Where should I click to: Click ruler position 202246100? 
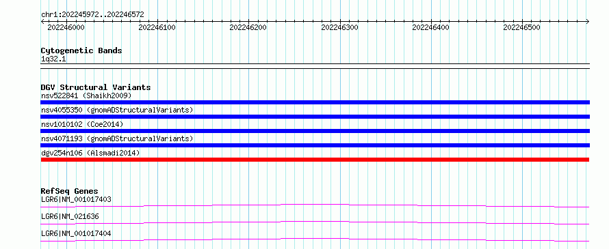coord(157,27)
